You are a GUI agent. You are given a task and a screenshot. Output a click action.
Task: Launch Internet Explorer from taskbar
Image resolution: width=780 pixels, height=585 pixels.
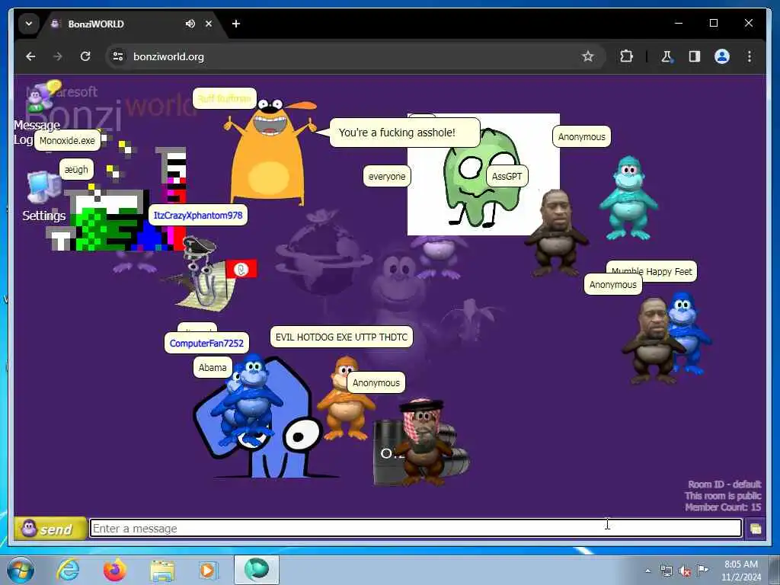coord(68,570)
